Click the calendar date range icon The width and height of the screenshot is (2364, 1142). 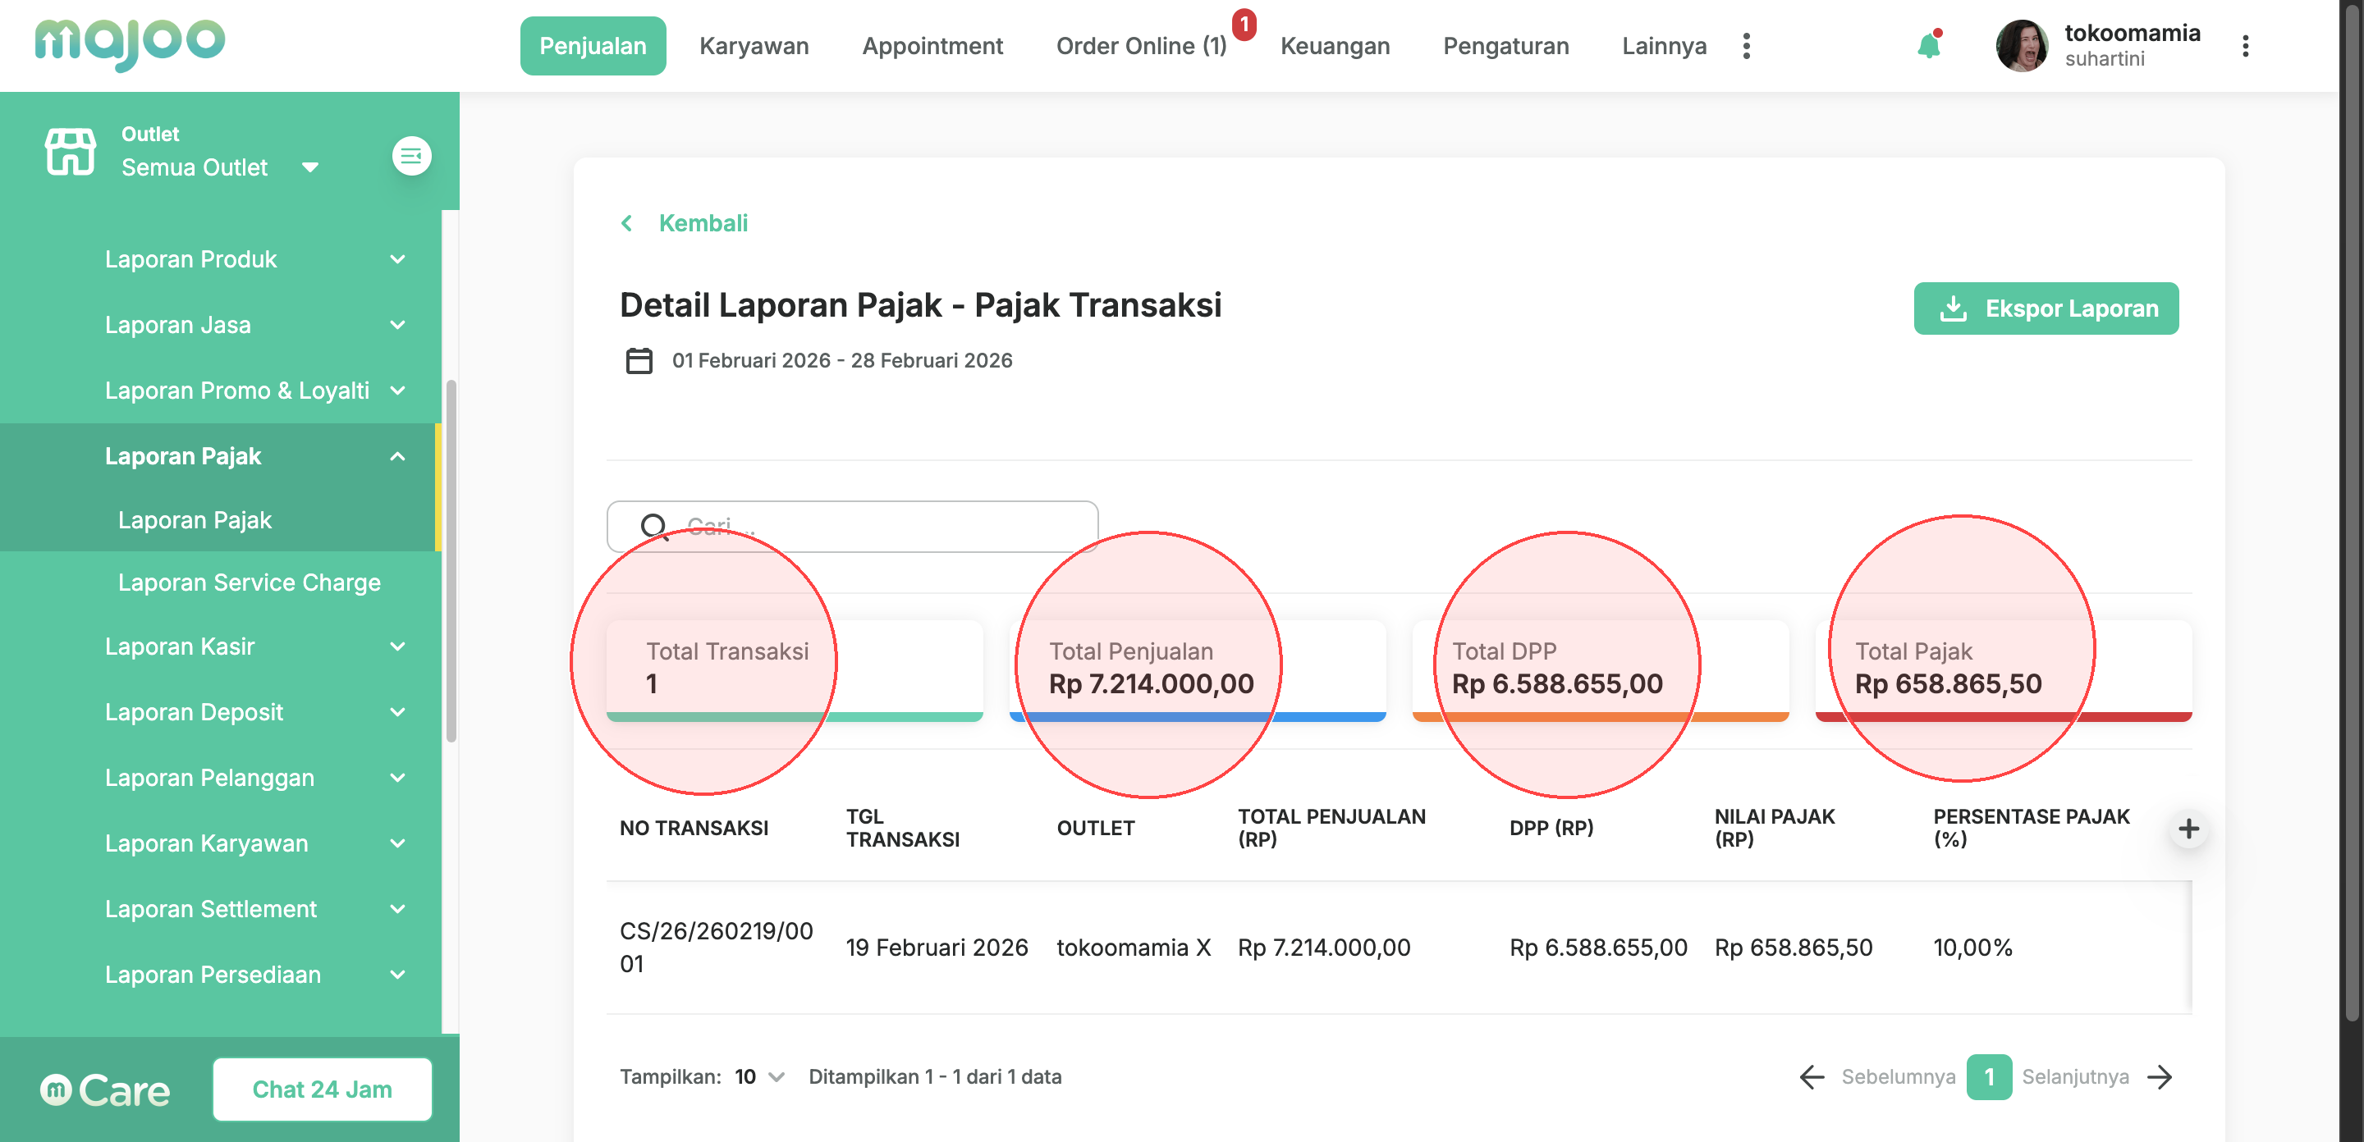pos(639,360)
